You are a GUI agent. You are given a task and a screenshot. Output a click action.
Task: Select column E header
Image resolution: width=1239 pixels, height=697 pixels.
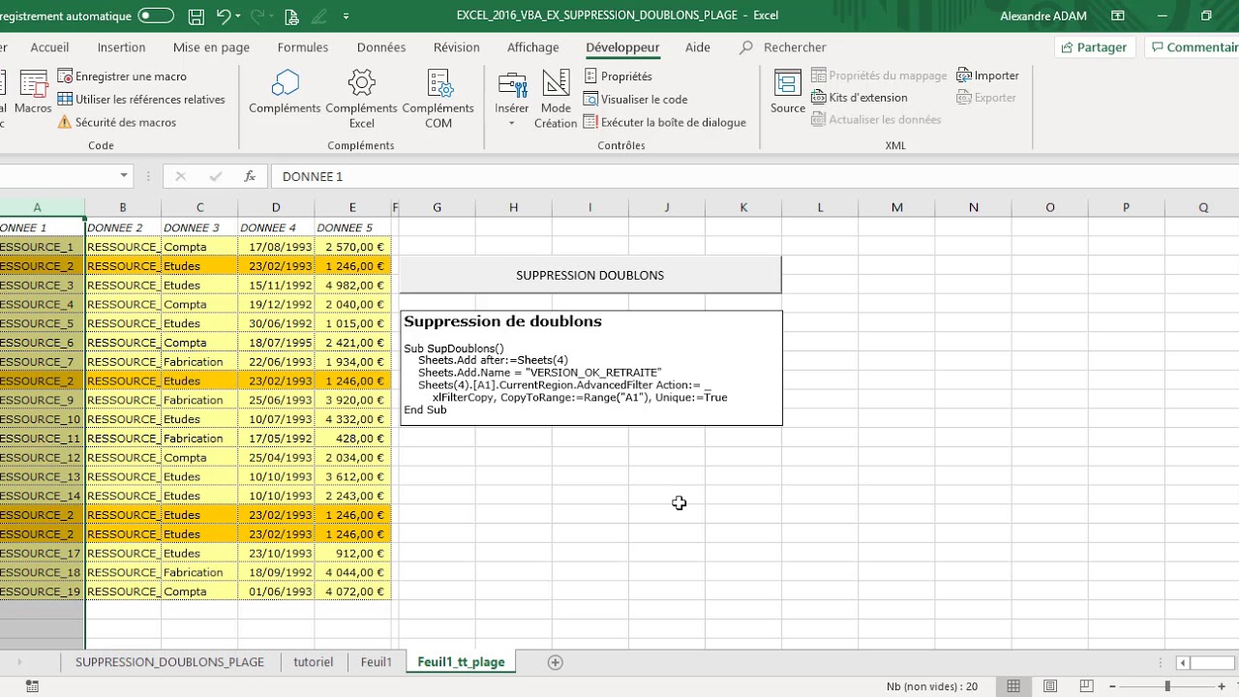pos(352,207)
